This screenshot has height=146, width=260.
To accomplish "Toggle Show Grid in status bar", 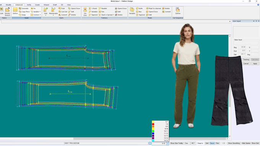I will [255, 143].
